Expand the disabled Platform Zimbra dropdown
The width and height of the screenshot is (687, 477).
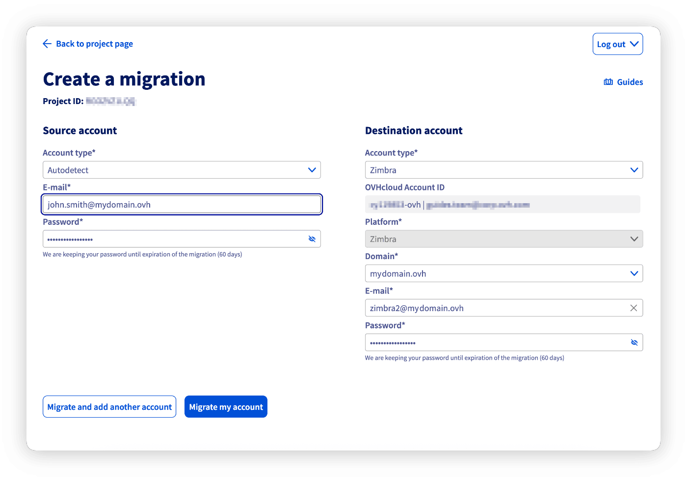click(504, 239)
